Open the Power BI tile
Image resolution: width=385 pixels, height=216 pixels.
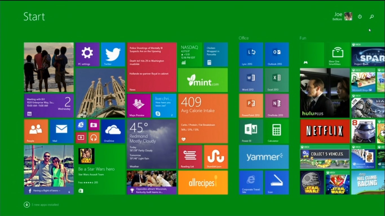[x=251, y=131]
